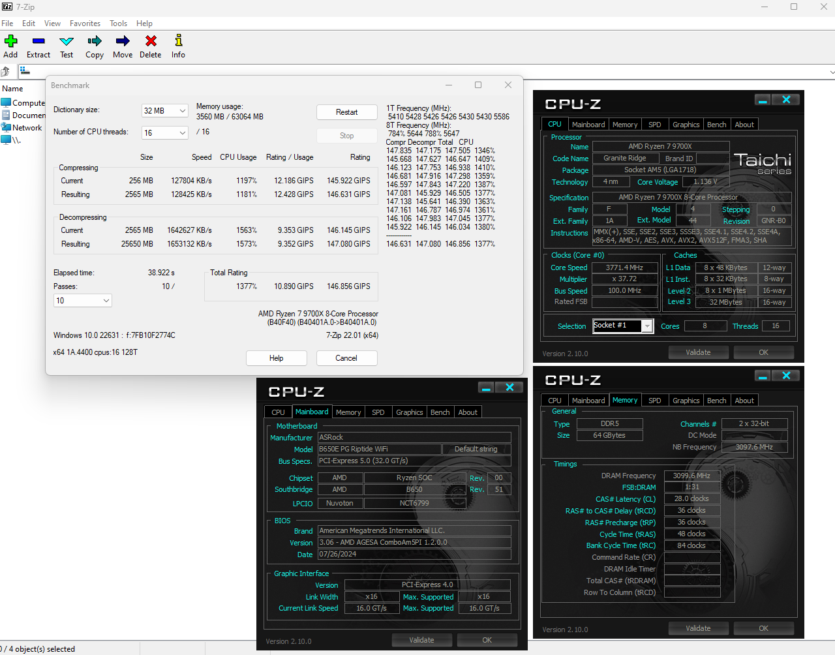Close the CPU-Z CPU window
The height and width of the screenshot is (655, 835).
[x=786, y=100]
